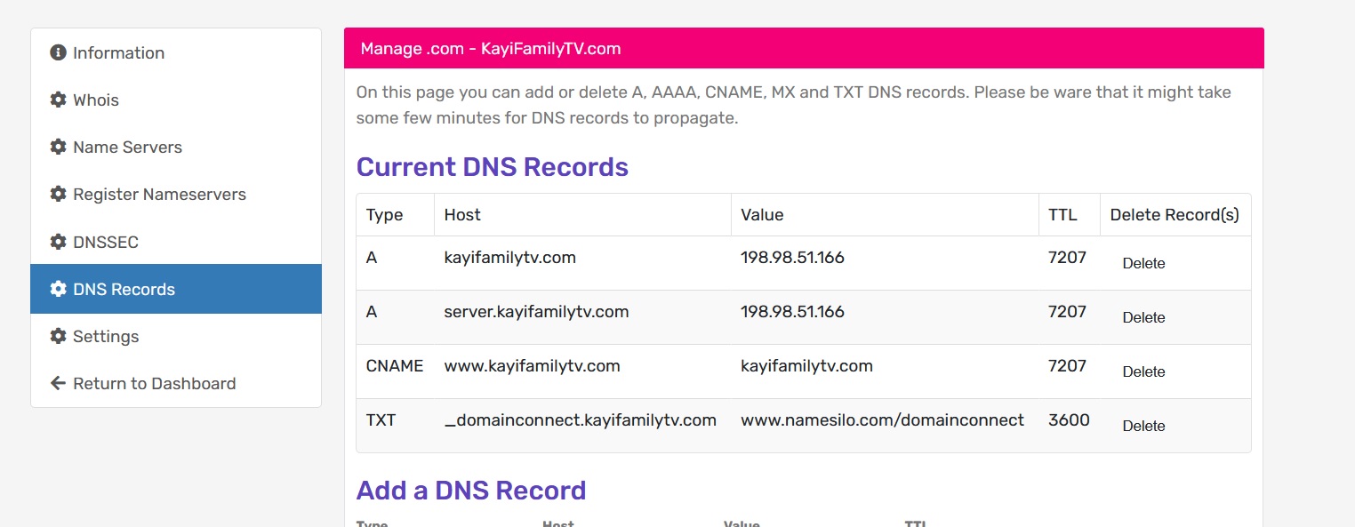This screenshot has height=527, width=1355.
Task: Click the 'Host' column header
Action: click(462, 215)
